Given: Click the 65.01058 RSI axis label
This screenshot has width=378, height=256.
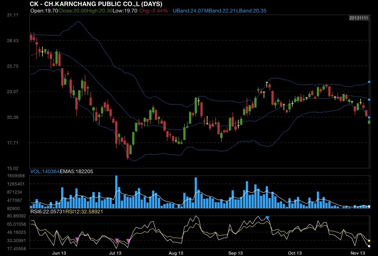Looking at the screenshot, I should point(16,224).
